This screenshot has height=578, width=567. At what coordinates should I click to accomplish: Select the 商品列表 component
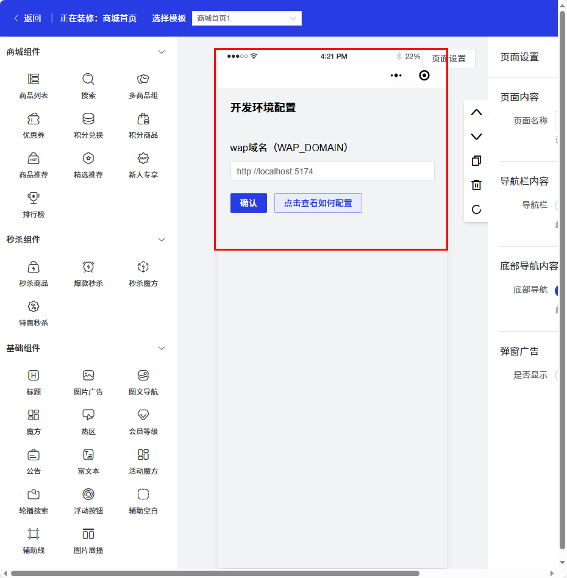click(x=34, y=86)
